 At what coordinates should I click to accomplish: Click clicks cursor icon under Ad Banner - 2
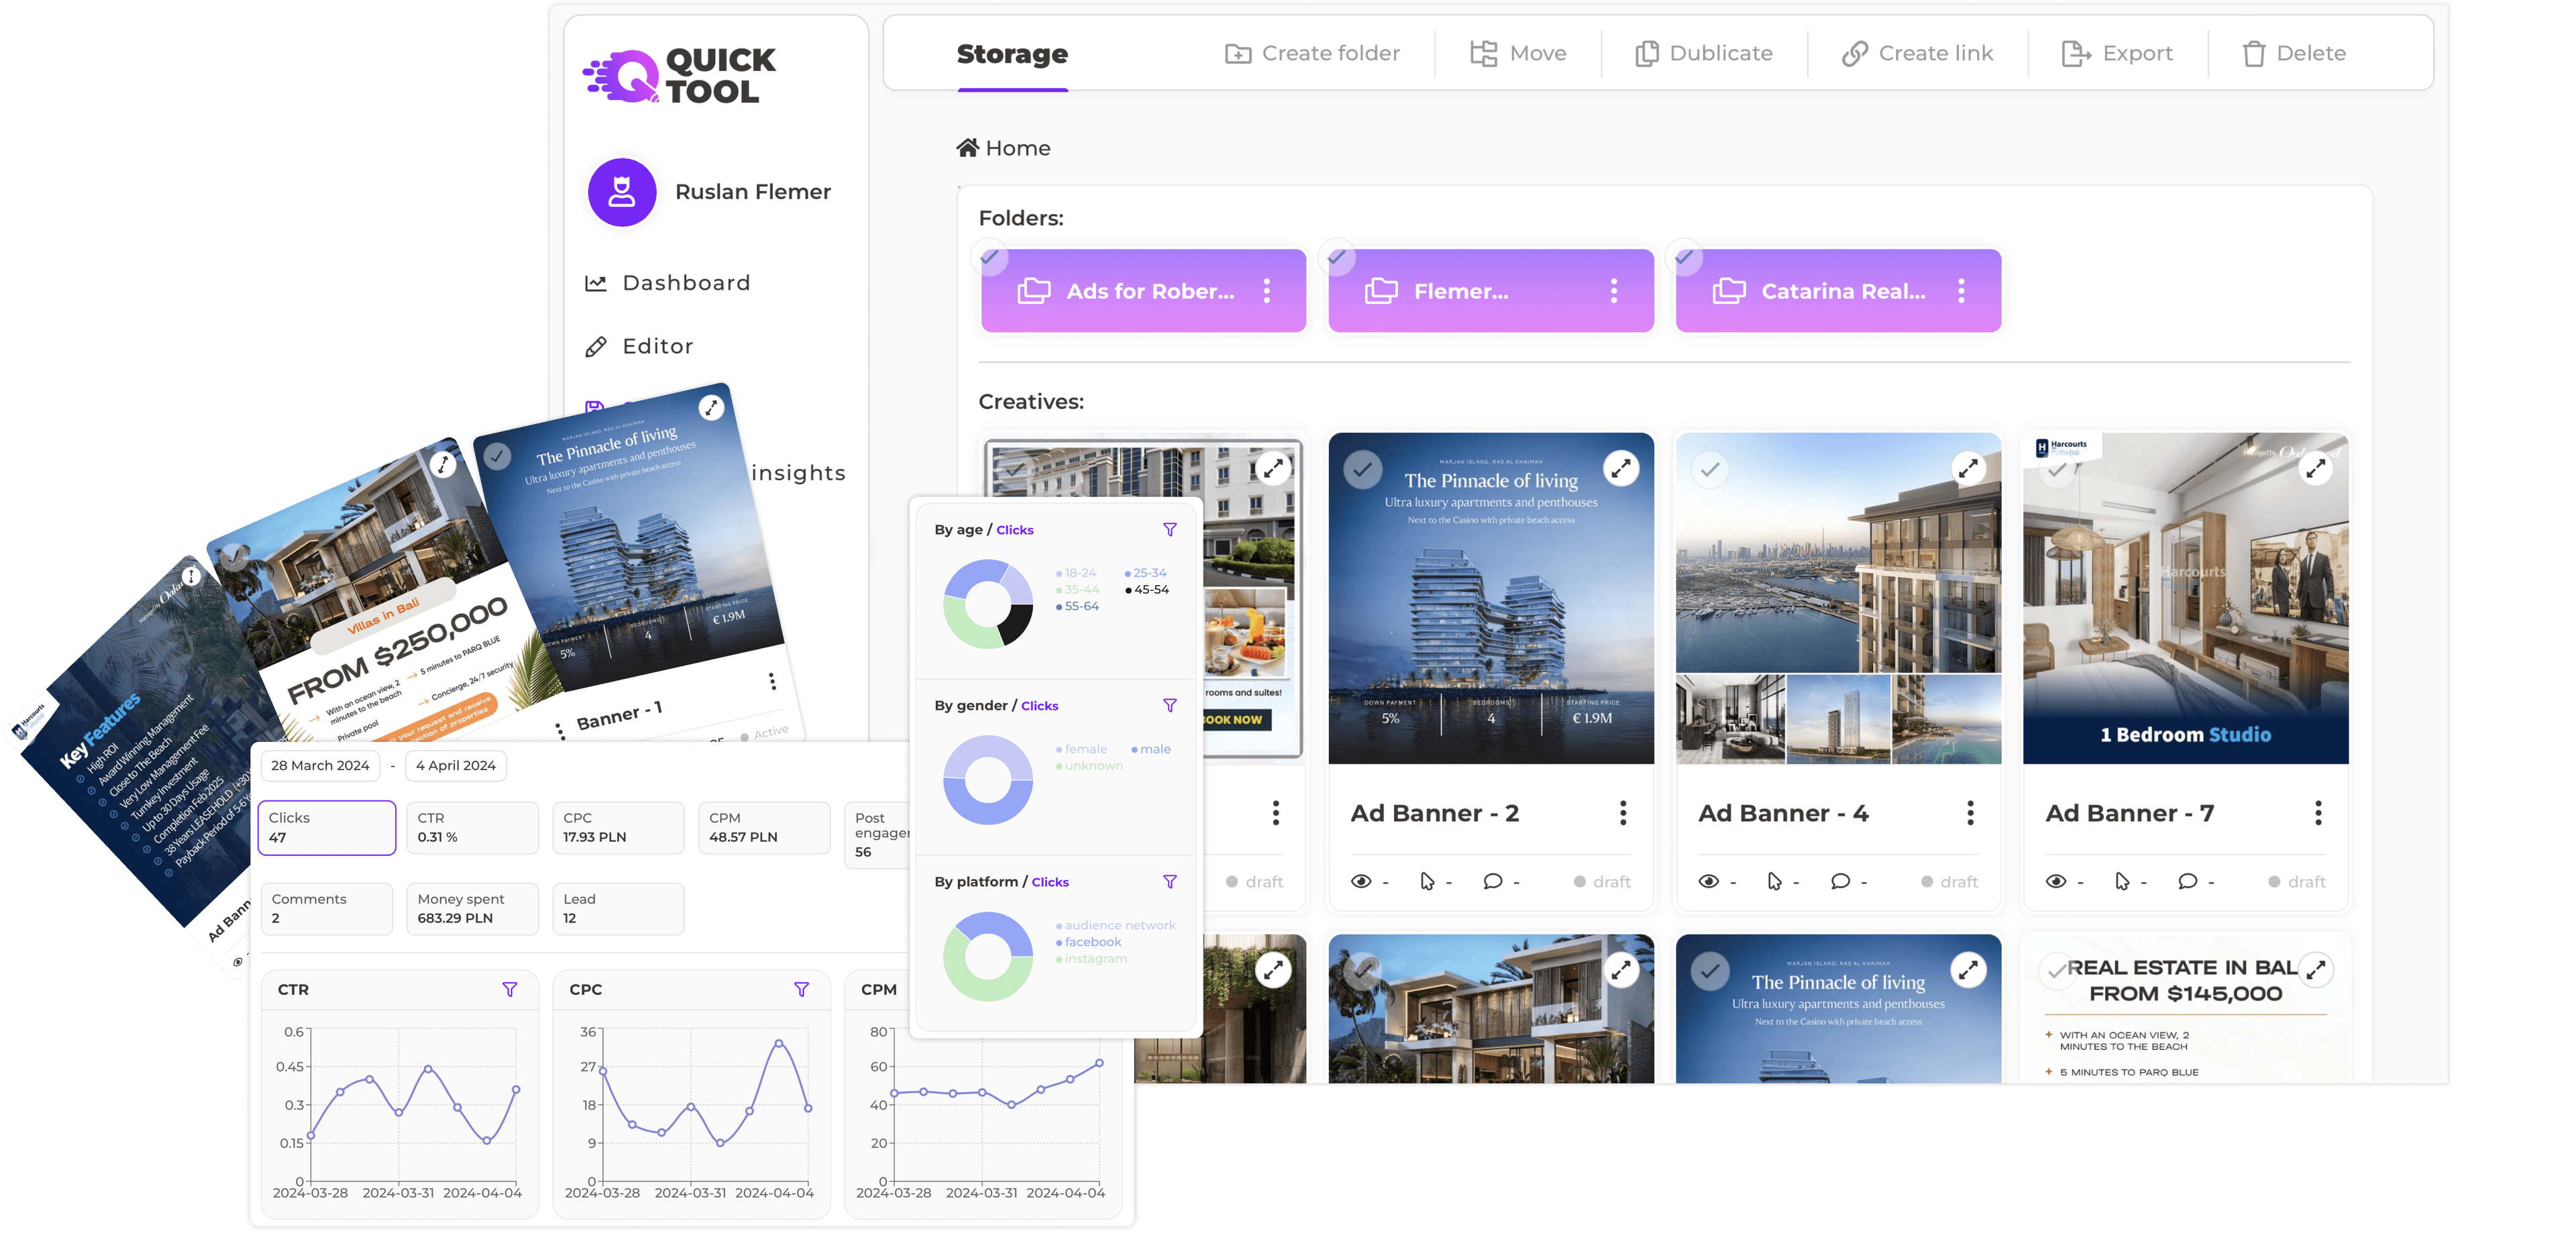(x=1427, y=881)
